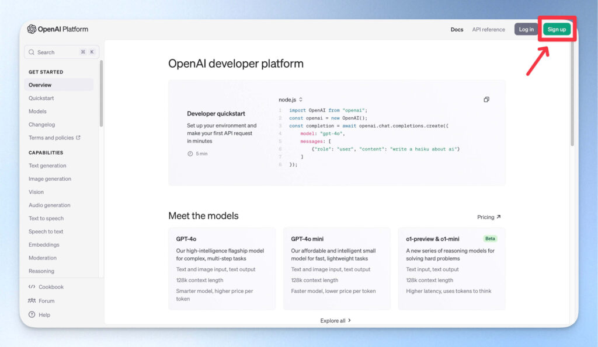Click the CAPABILITIES section header
Screen dimensions: 598x347
46,152
